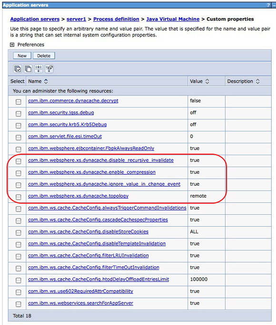The height and width of the screenshot is (325, 276).
Task: Click the Clear Filter Value icon
Action: click(49, 69)
